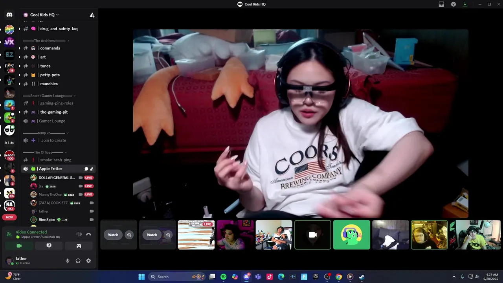Collapse The Offices category
503x283 pixels.
click(x=45, y=152)
